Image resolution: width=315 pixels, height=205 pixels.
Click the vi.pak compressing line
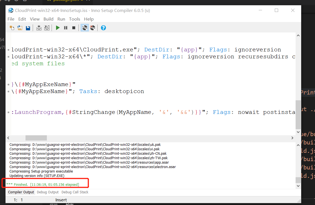pyautogui.click(x=85, y=149)
